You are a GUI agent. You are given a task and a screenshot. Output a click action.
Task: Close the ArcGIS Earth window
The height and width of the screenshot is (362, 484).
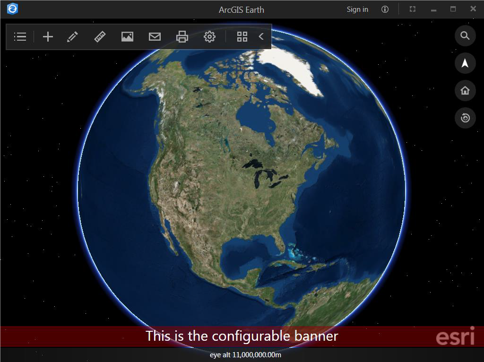[x=473, y=9]
